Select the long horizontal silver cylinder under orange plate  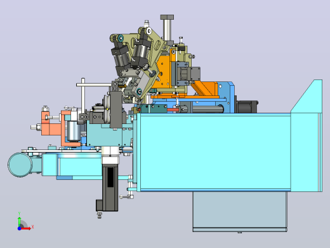click(x=208, y=109)
